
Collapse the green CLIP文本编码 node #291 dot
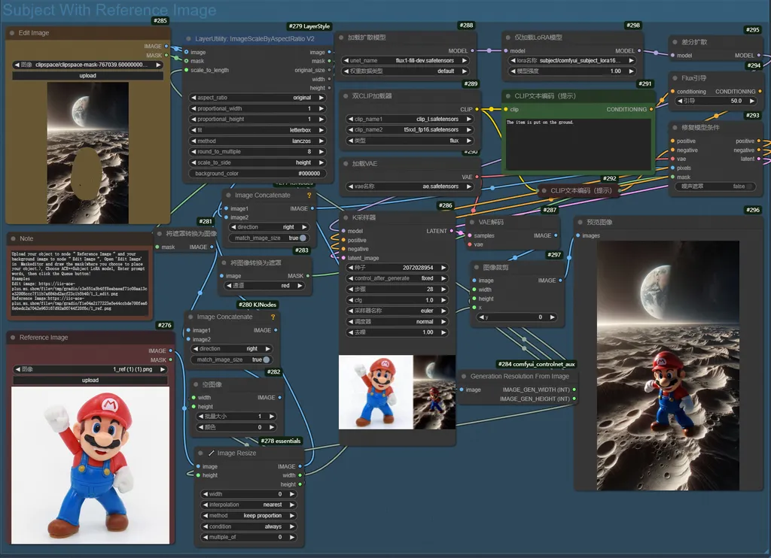[508, 96]
